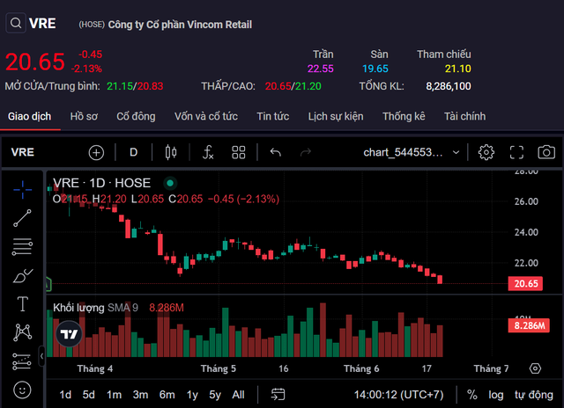Switch to the Hồ sơ tab

point(84,116)
